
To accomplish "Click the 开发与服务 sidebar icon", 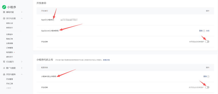I will 4,74.
